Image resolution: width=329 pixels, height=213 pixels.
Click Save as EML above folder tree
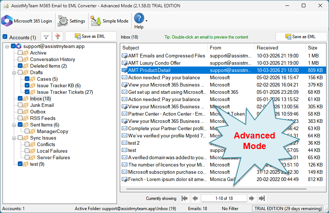coord(90,36)
